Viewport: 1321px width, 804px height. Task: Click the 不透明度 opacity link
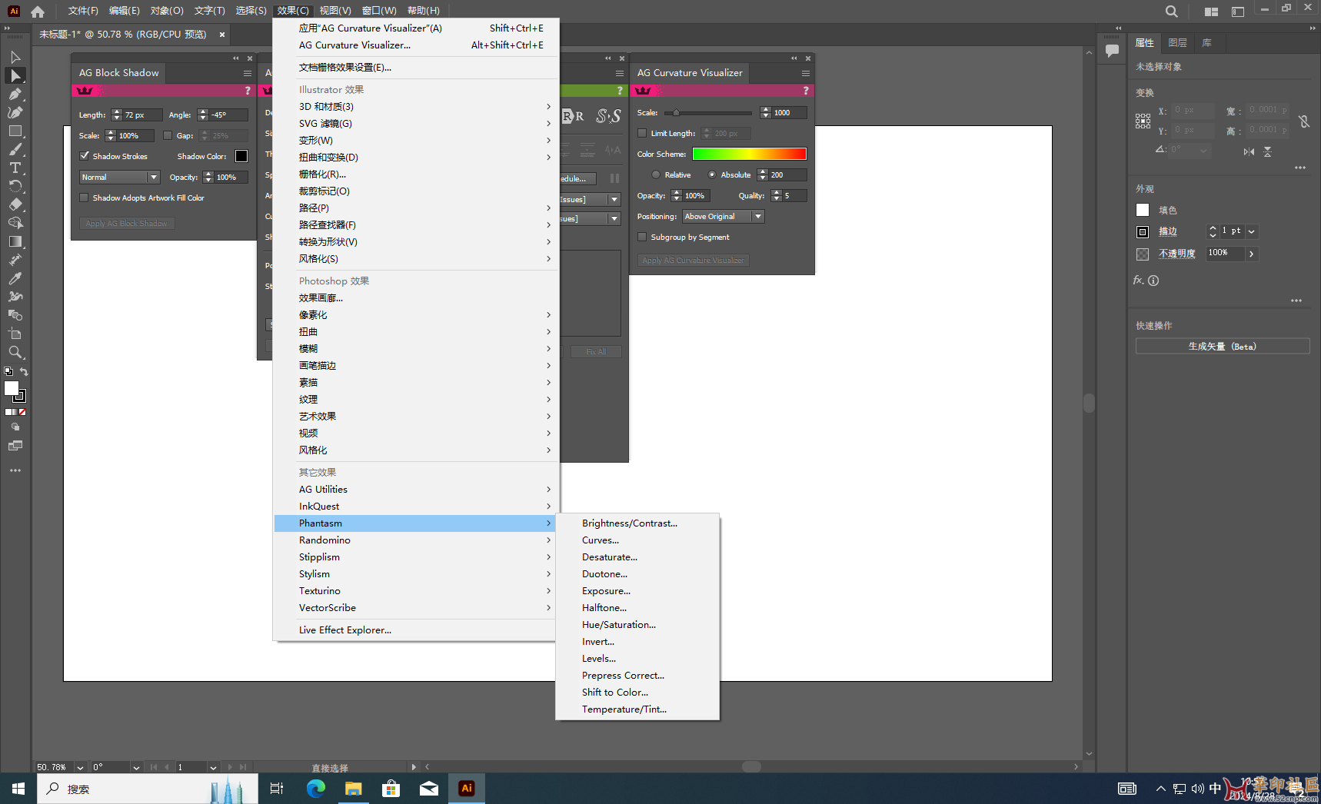1177,254
